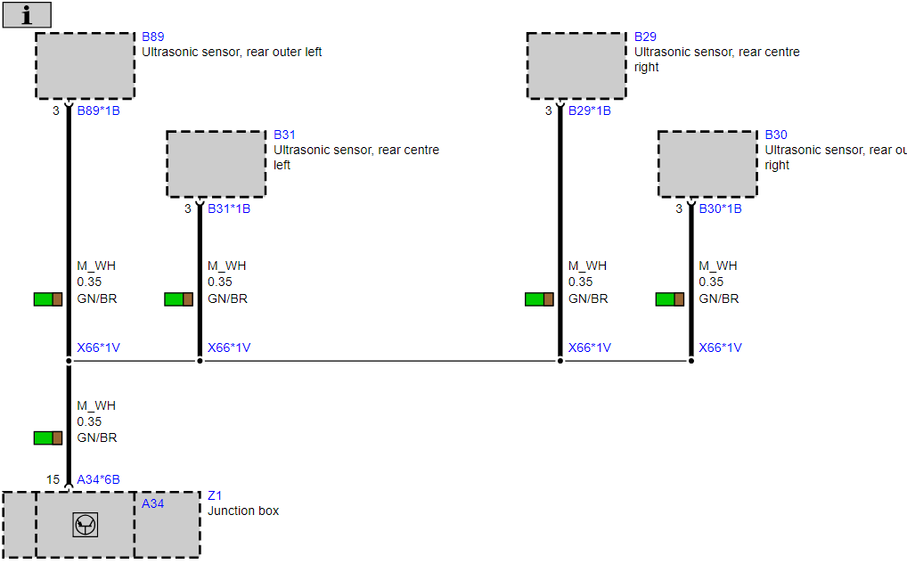Select the B31 sensor component box
The height and width of the screenshot is (564, 907).
tap(217, 164)
